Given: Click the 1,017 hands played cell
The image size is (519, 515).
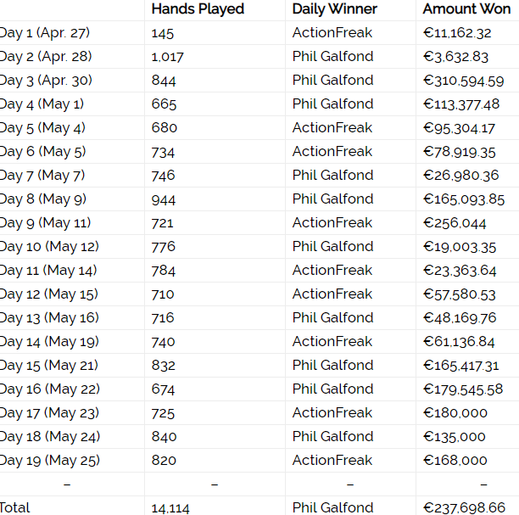Looking at the screenshot, I should tap(167, 57).
